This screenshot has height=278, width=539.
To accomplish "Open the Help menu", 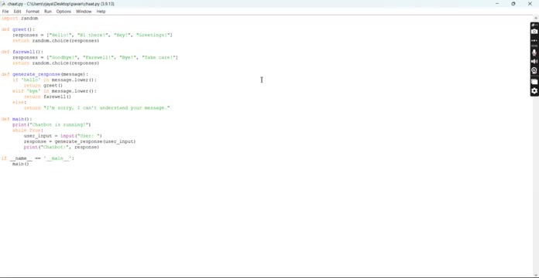I will 101,12.
